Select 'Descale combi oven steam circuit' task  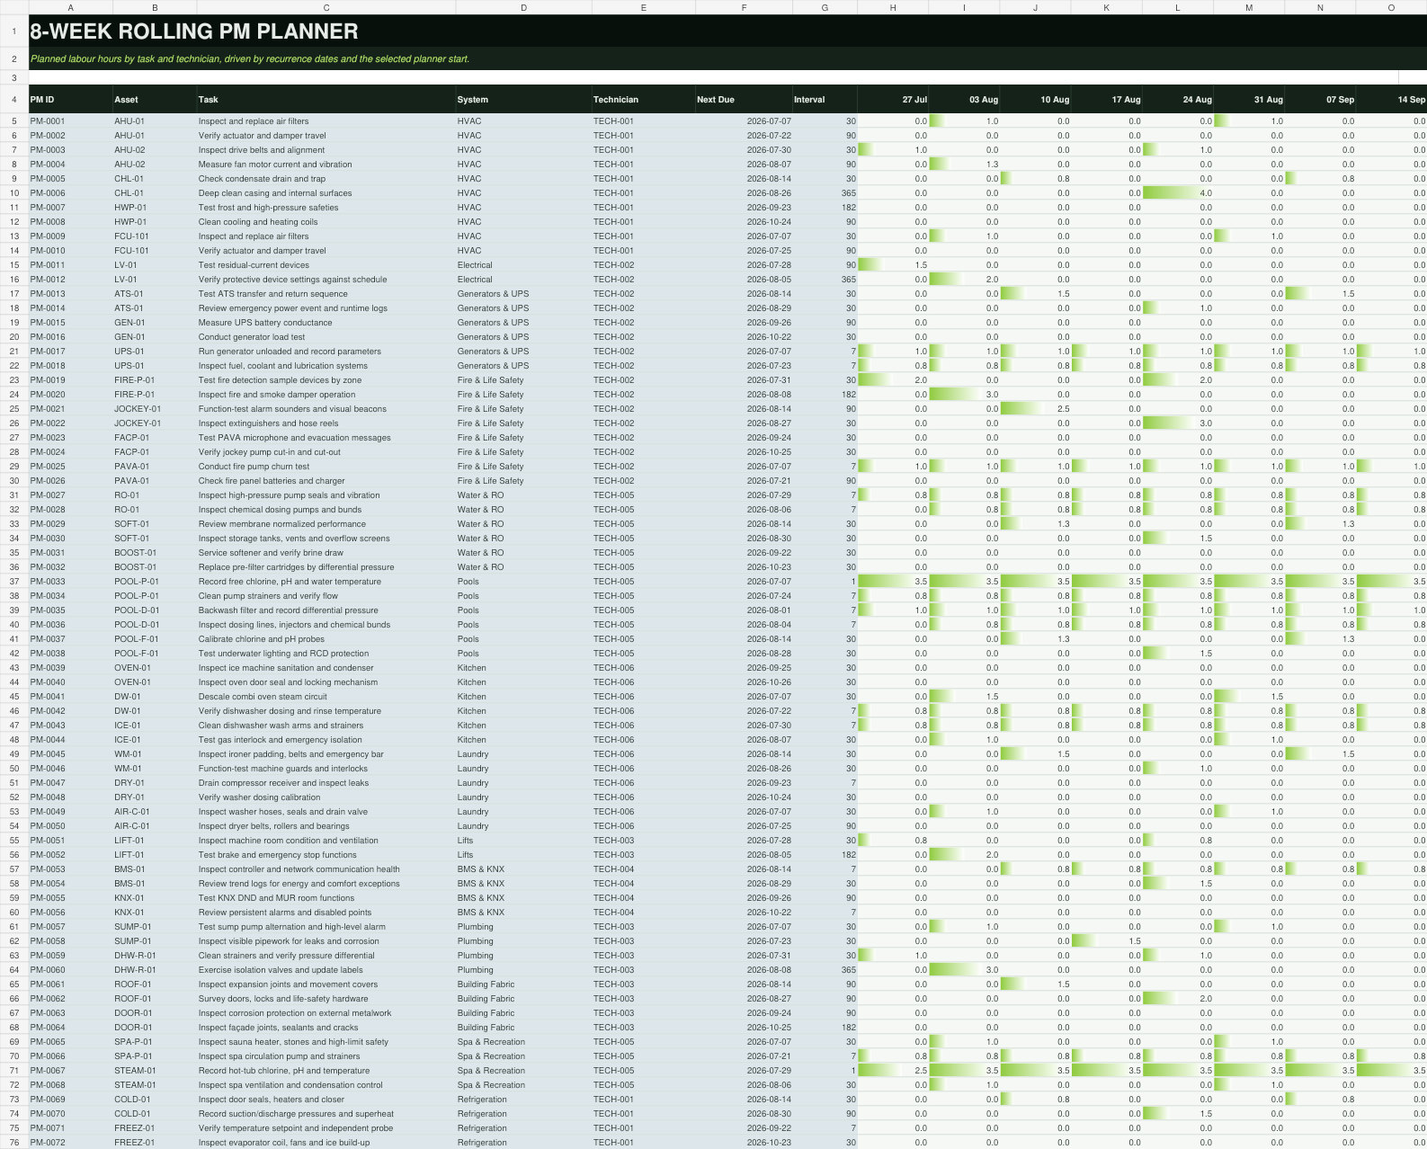[x=326, y=697]
